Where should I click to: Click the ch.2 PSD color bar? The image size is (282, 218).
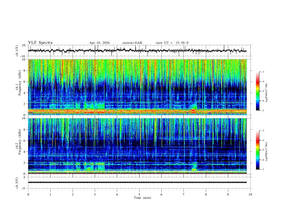click(x=257, y=150)
